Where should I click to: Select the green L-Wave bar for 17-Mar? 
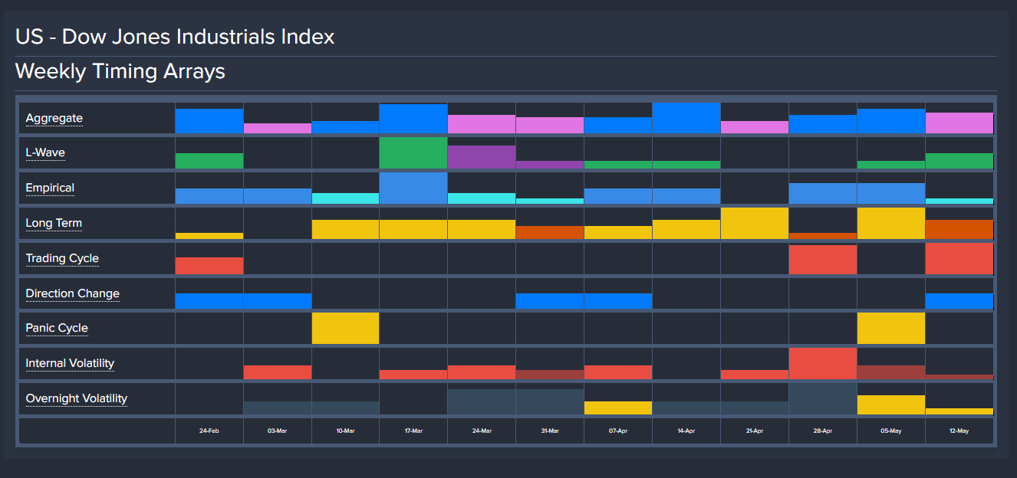pos(413,153)
